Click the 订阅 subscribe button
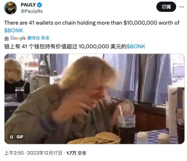The width and height of the screenshot is (187, 161). [166, 7]
